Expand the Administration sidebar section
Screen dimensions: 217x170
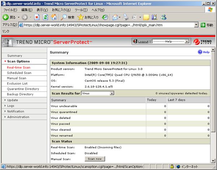18,117
